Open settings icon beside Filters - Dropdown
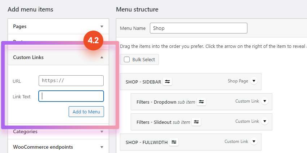The height and width of the screenshot is (153, 307). [201, 102]
